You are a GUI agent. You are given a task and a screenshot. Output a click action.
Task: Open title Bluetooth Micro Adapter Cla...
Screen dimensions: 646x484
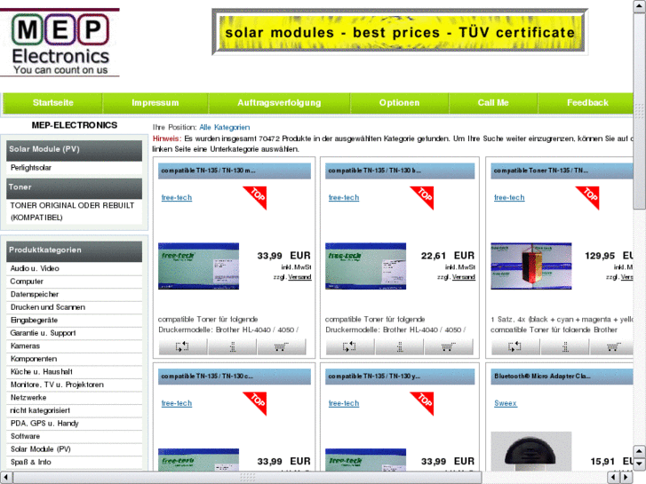coord(542,377)
